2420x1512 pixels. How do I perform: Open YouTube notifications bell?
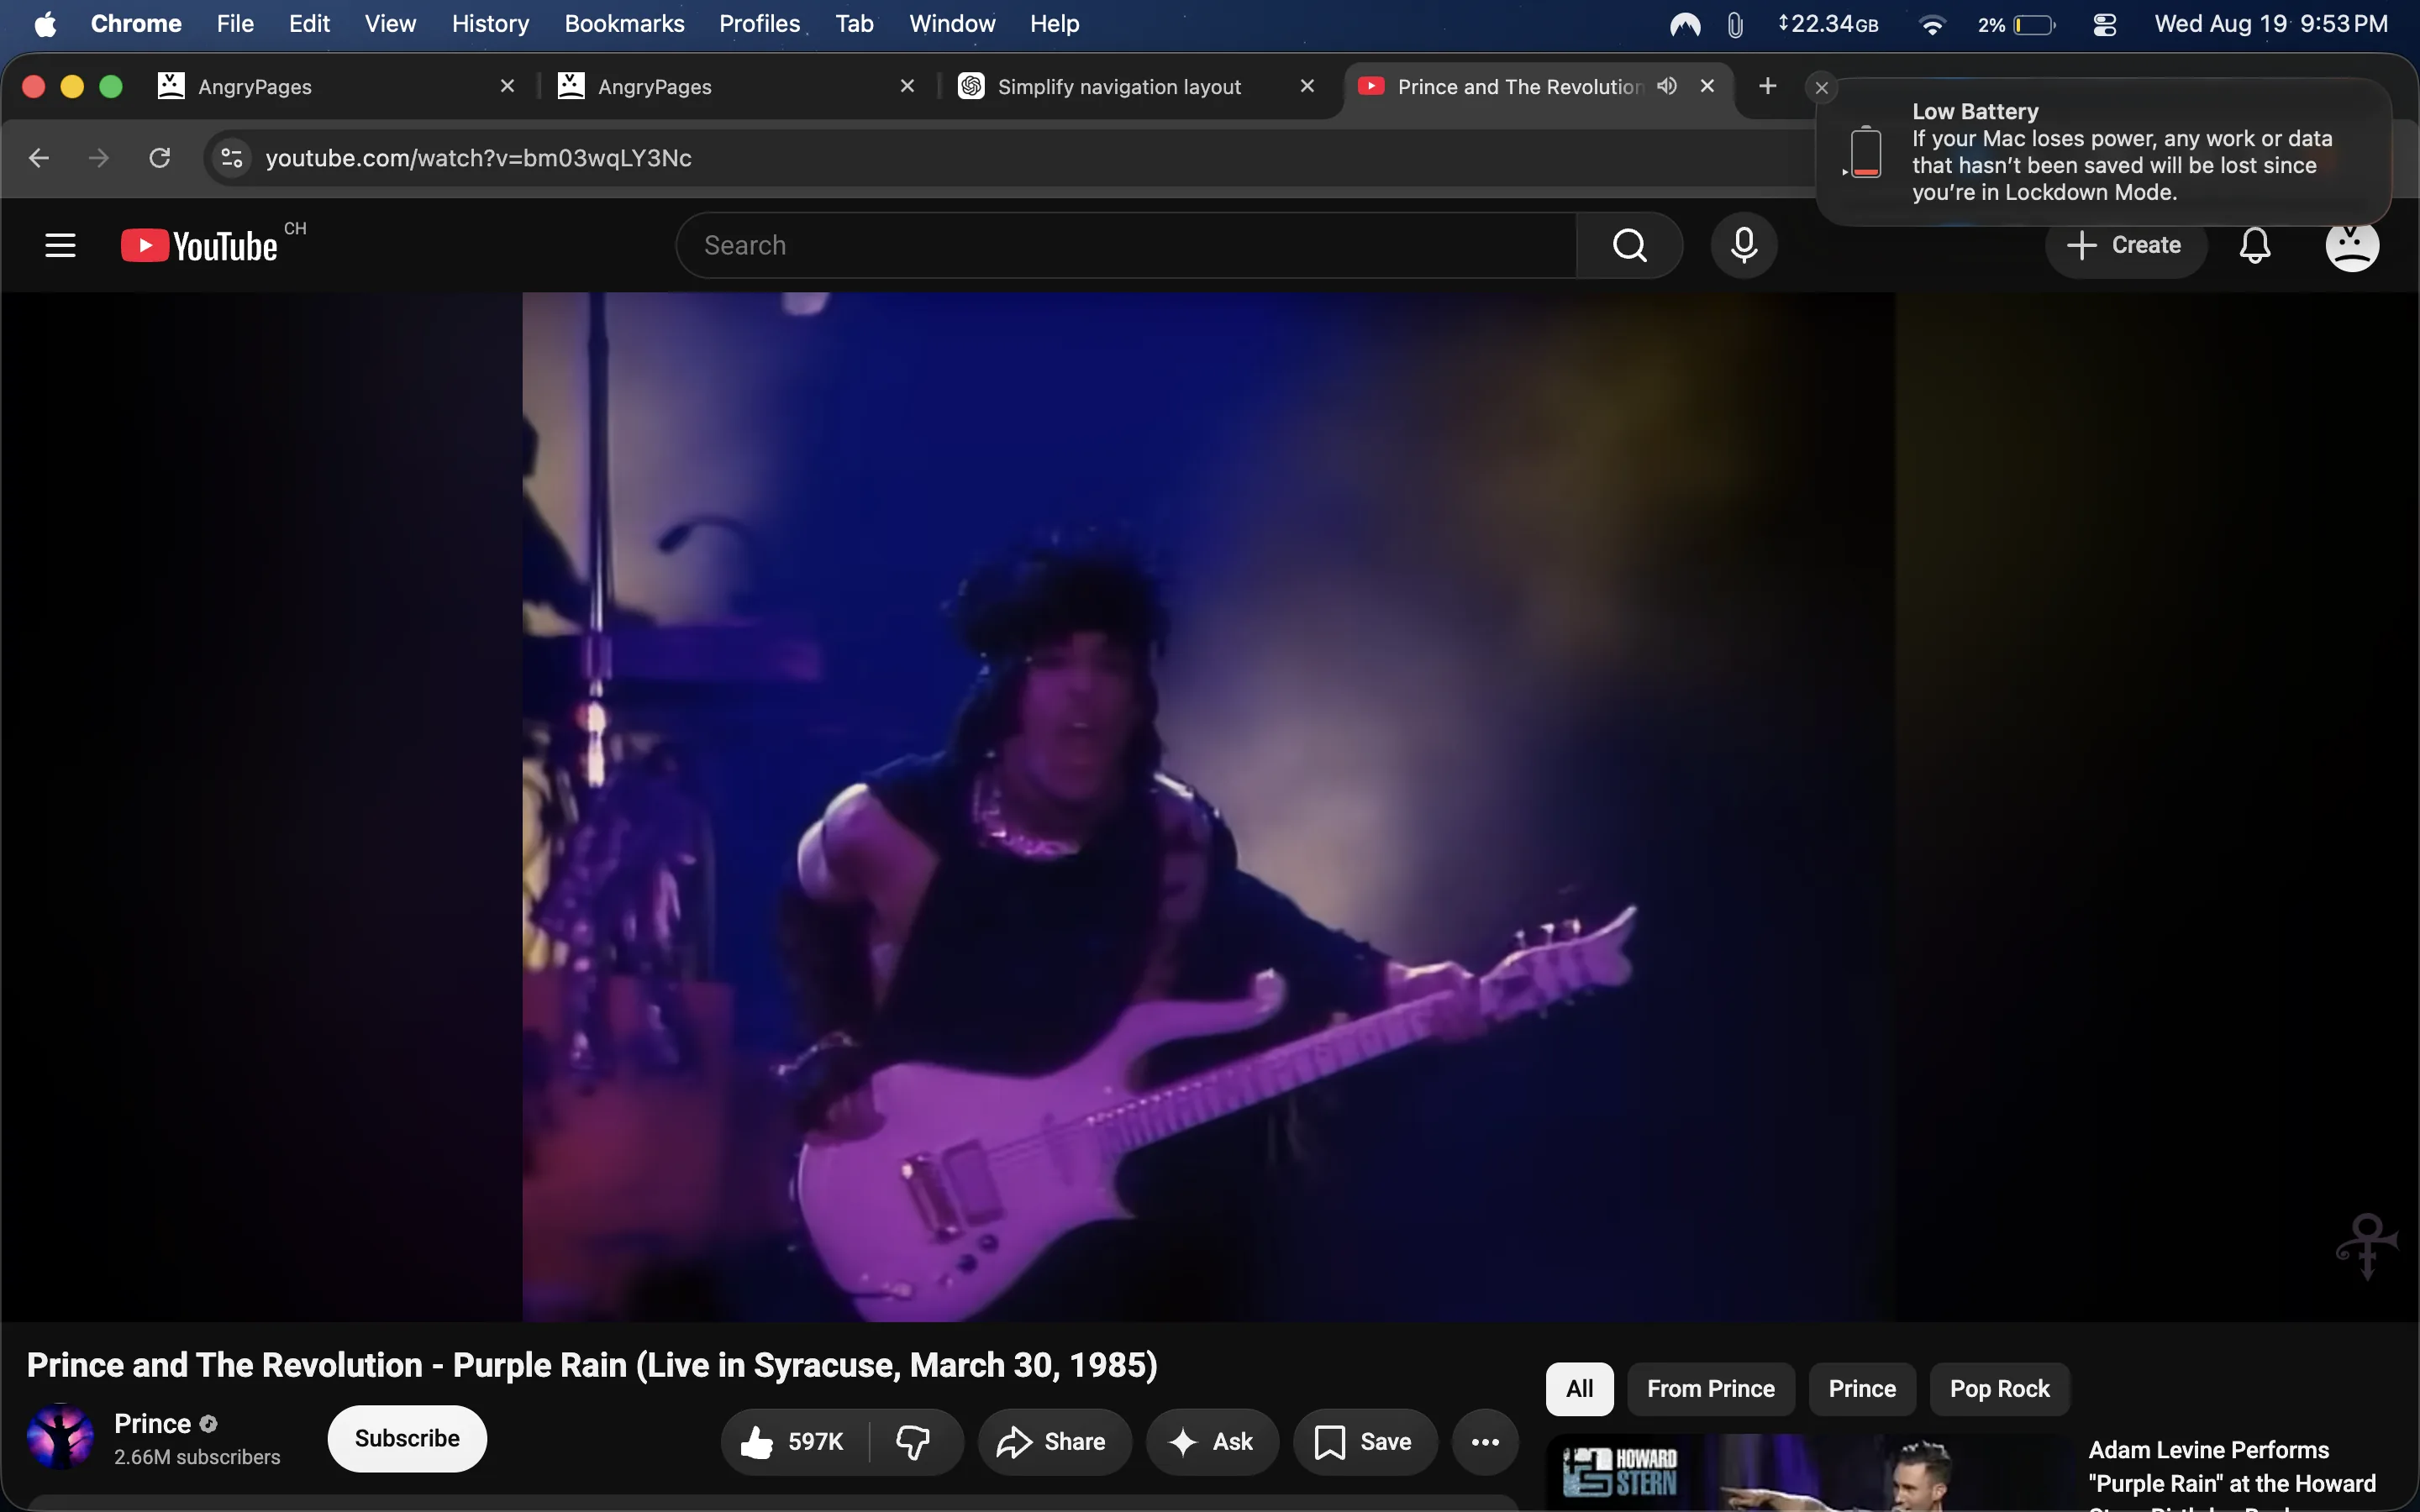[x=2255, y=245]
